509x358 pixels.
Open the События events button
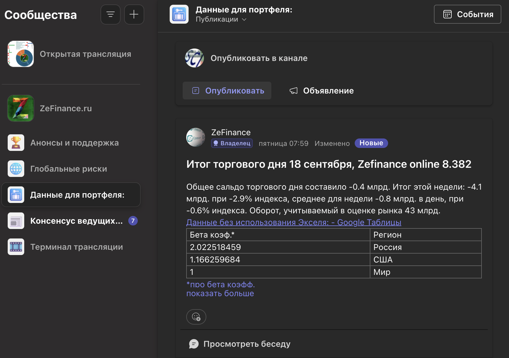[x=468, y=14]
